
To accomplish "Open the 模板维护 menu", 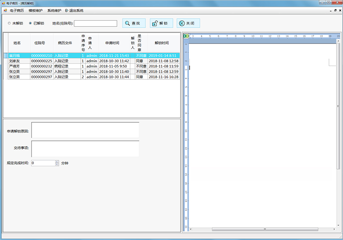I will point(36,10).
